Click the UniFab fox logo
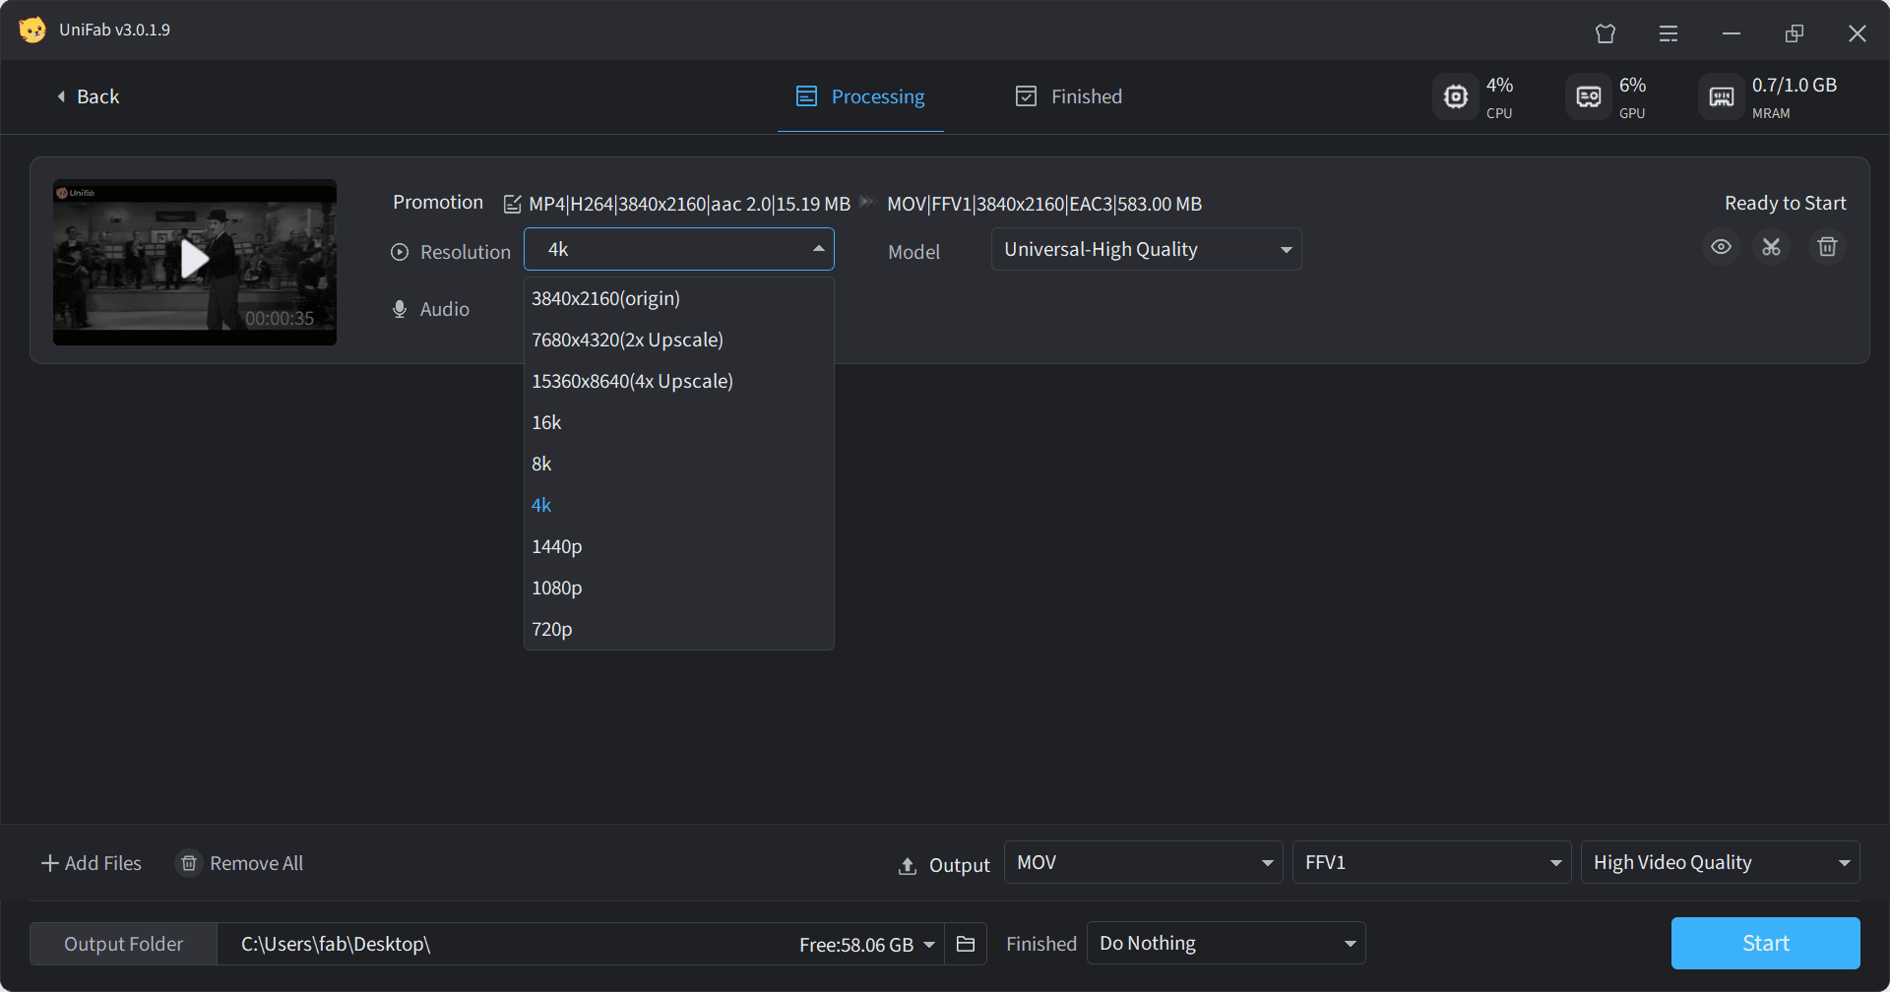 (x=31, y=30)
